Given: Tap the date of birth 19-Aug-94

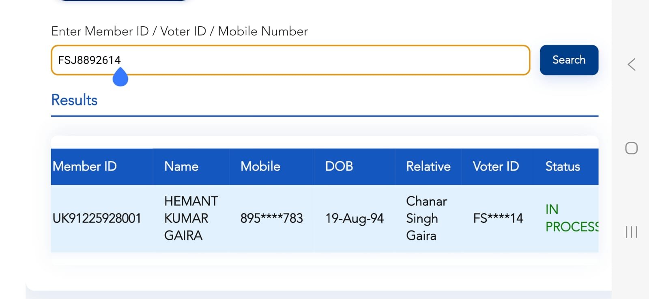Looking at the screenshot, I should pos(355,218).
